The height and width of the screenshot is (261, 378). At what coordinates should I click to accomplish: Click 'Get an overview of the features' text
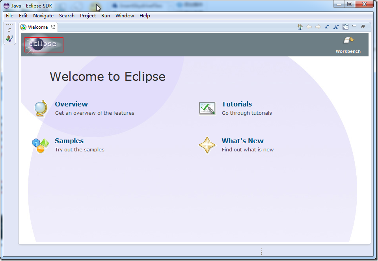coord(95,113)
